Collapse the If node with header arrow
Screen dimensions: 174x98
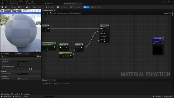pyautogui.click(x=108, y=26)
